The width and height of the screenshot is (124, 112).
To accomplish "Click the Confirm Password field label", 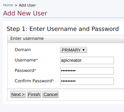I will (33, 81).
